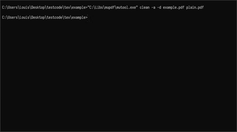Place cursor after the second prompt's ">"
237x132 pixels.
click(x=88, y=17)
